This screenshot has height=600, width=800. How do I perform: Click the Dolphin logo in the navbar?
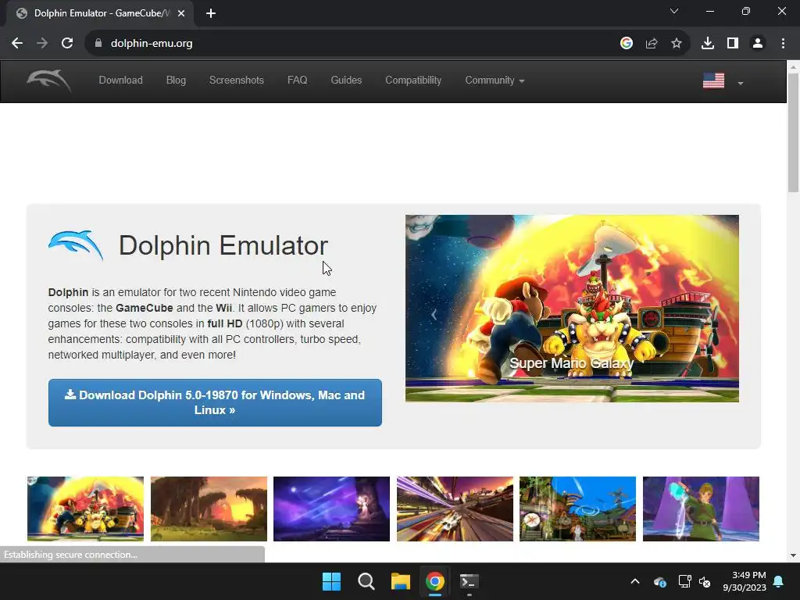pos(49,80)
